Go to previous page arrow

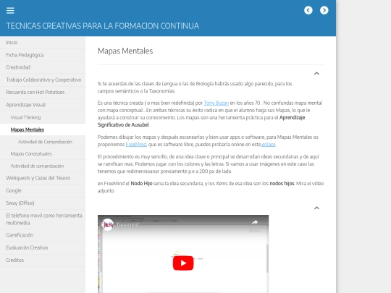[308, 10]
